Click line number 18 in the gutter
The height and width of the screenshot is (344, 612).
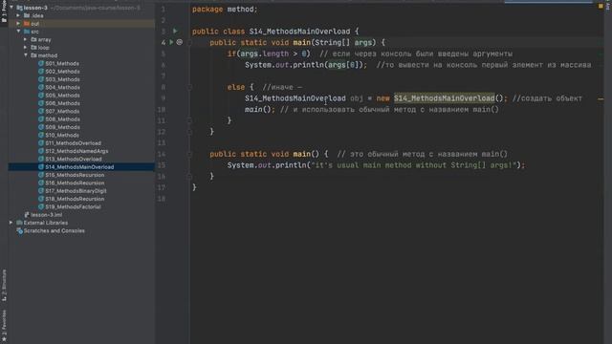click(162, 199)
